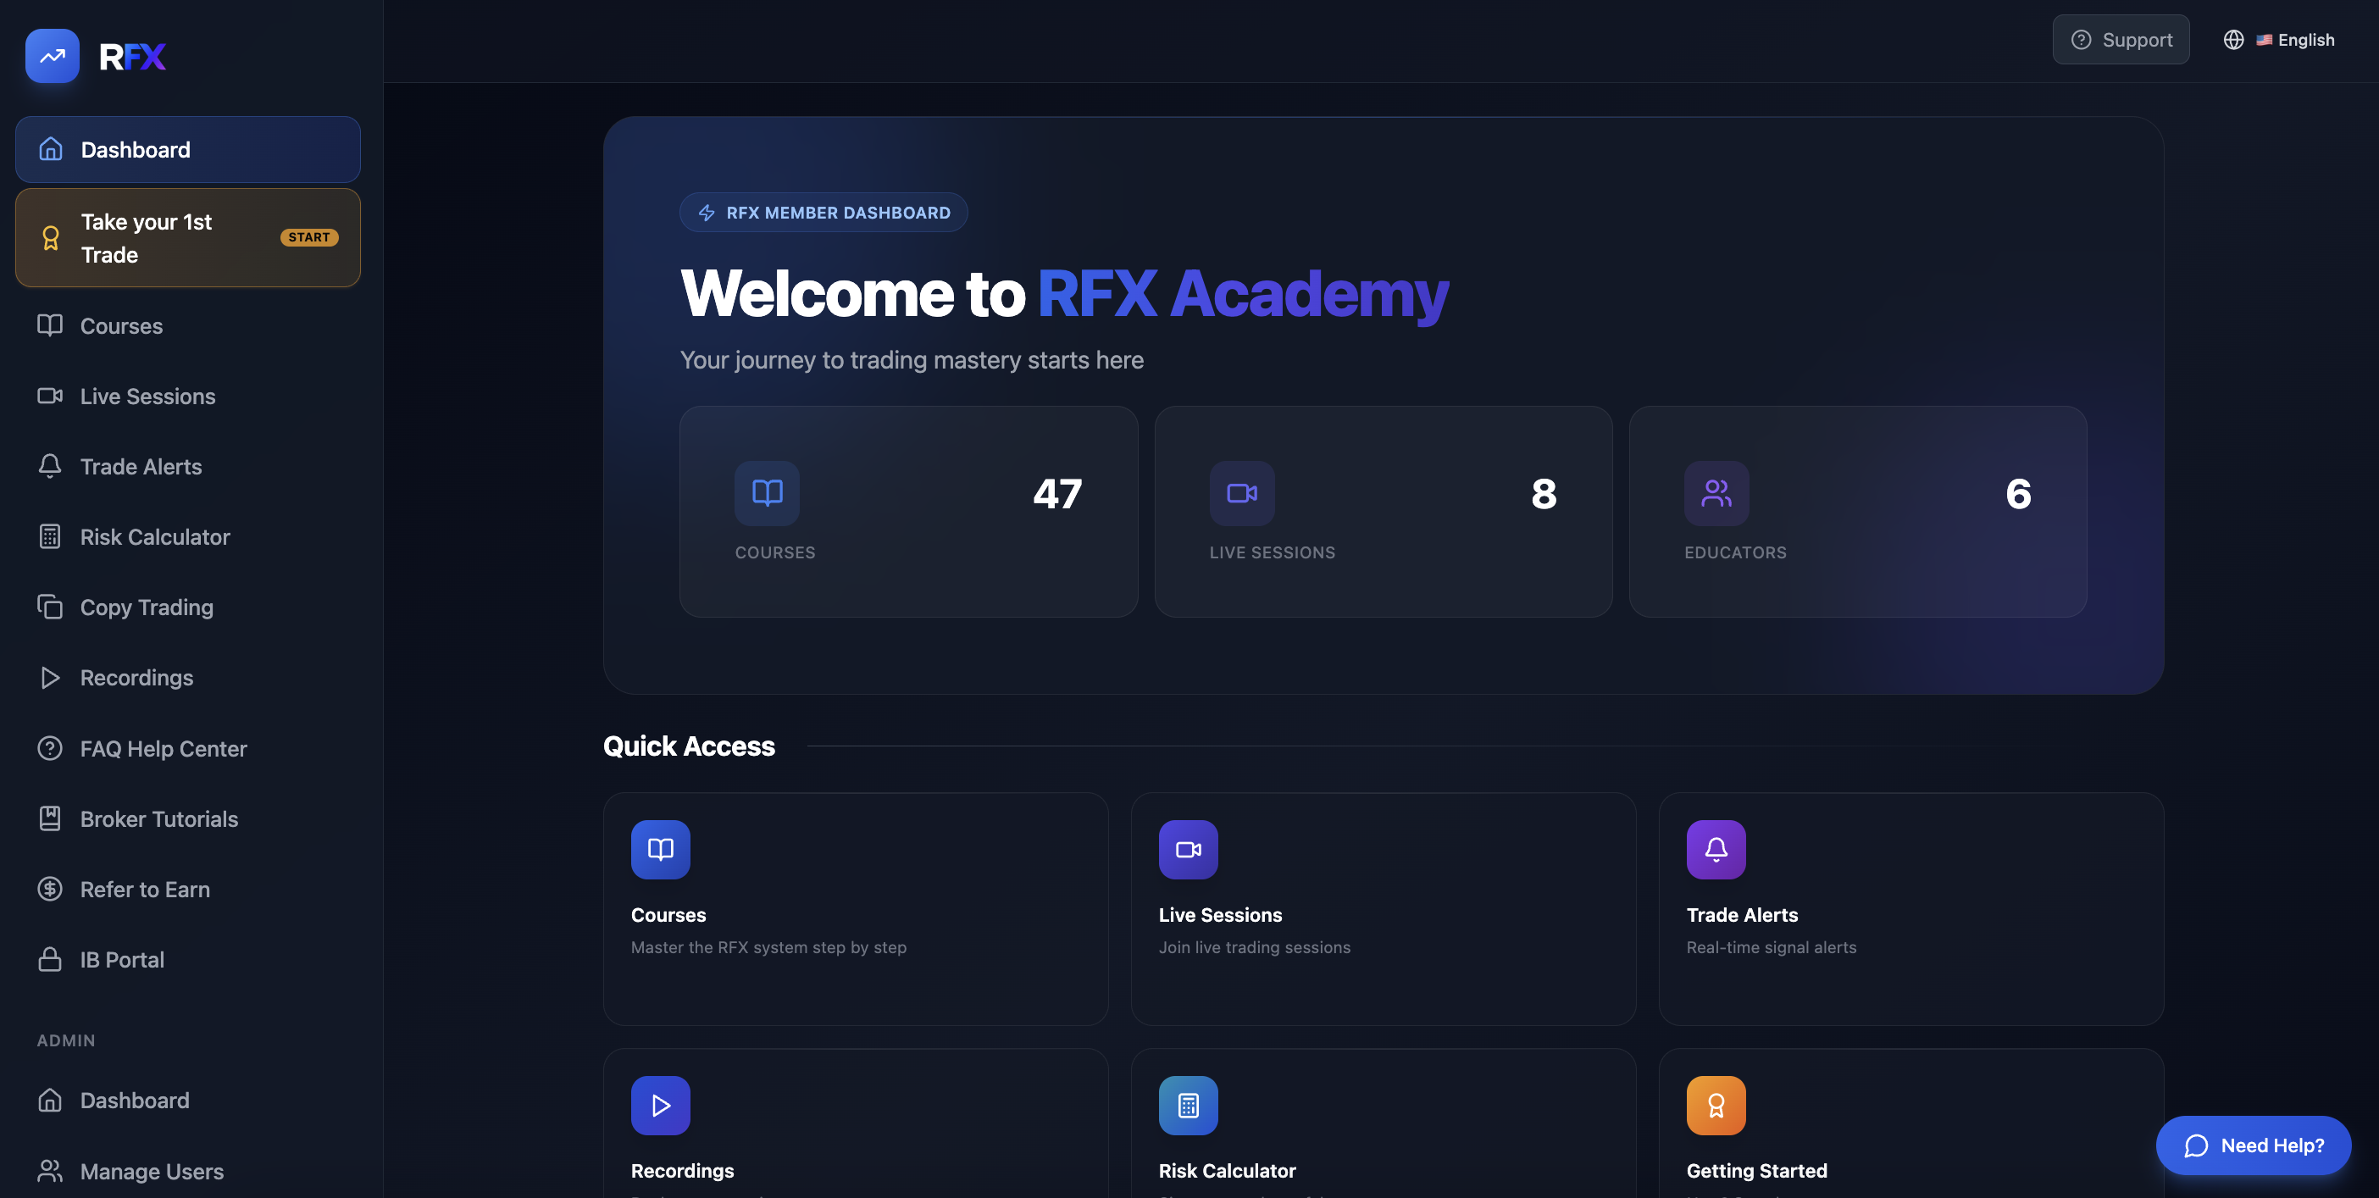This screenshot has height=1198, width=2379.
Task: Open Broker Tutorials from the sidebar
Action: click(x=187, y=818)
